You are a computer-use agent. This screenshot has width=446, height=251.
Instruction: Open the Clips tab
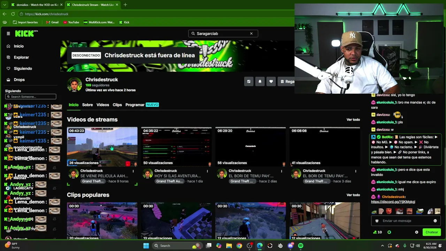pos(117,105)
